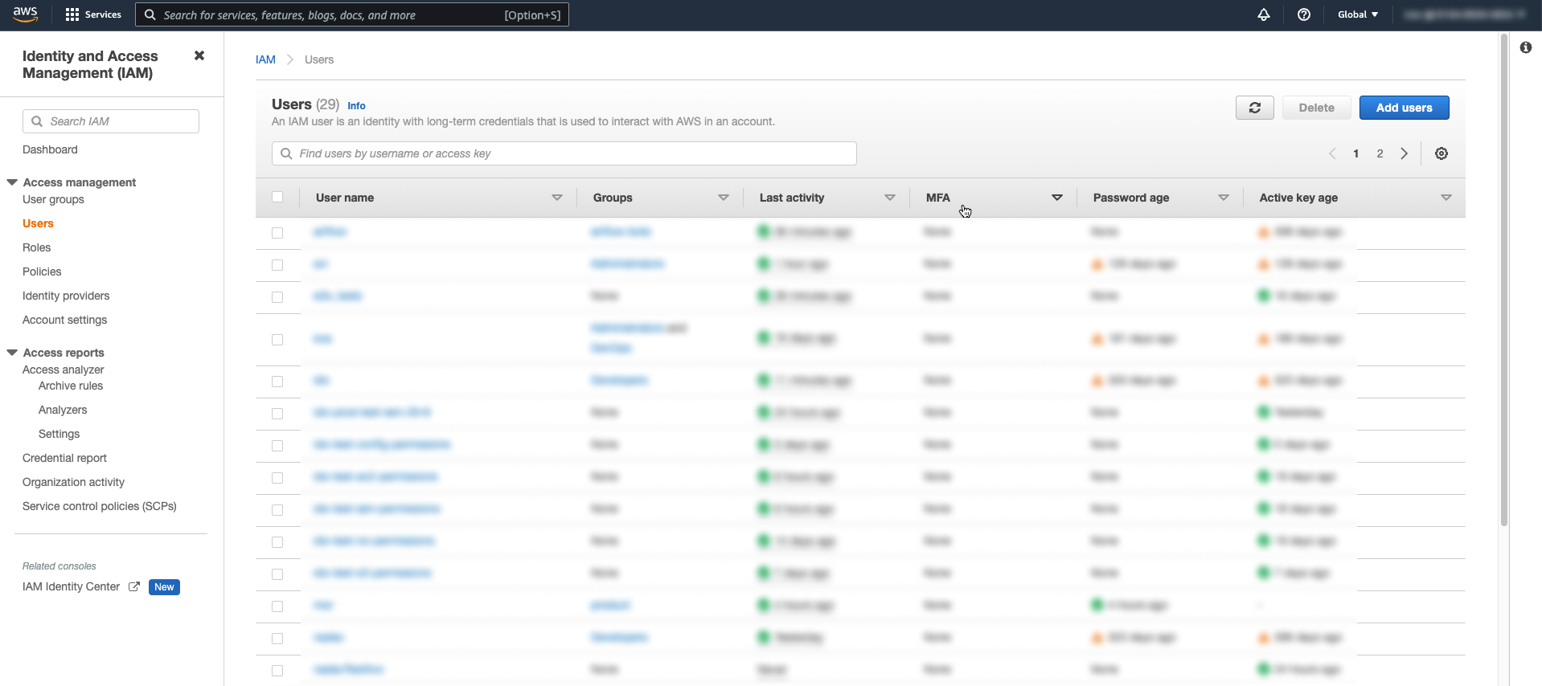1542x686 pixels.
Task: Open the help question mark icon
Action: pos(1304,14)
